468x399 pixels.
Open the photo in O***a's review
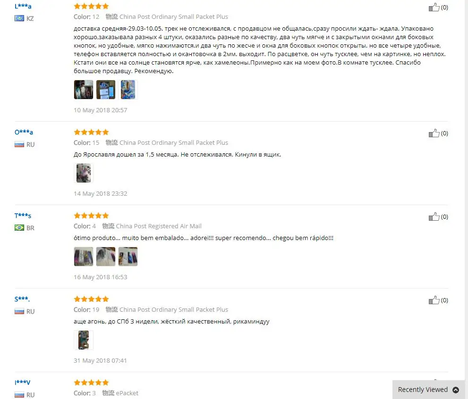coord(84,173)
